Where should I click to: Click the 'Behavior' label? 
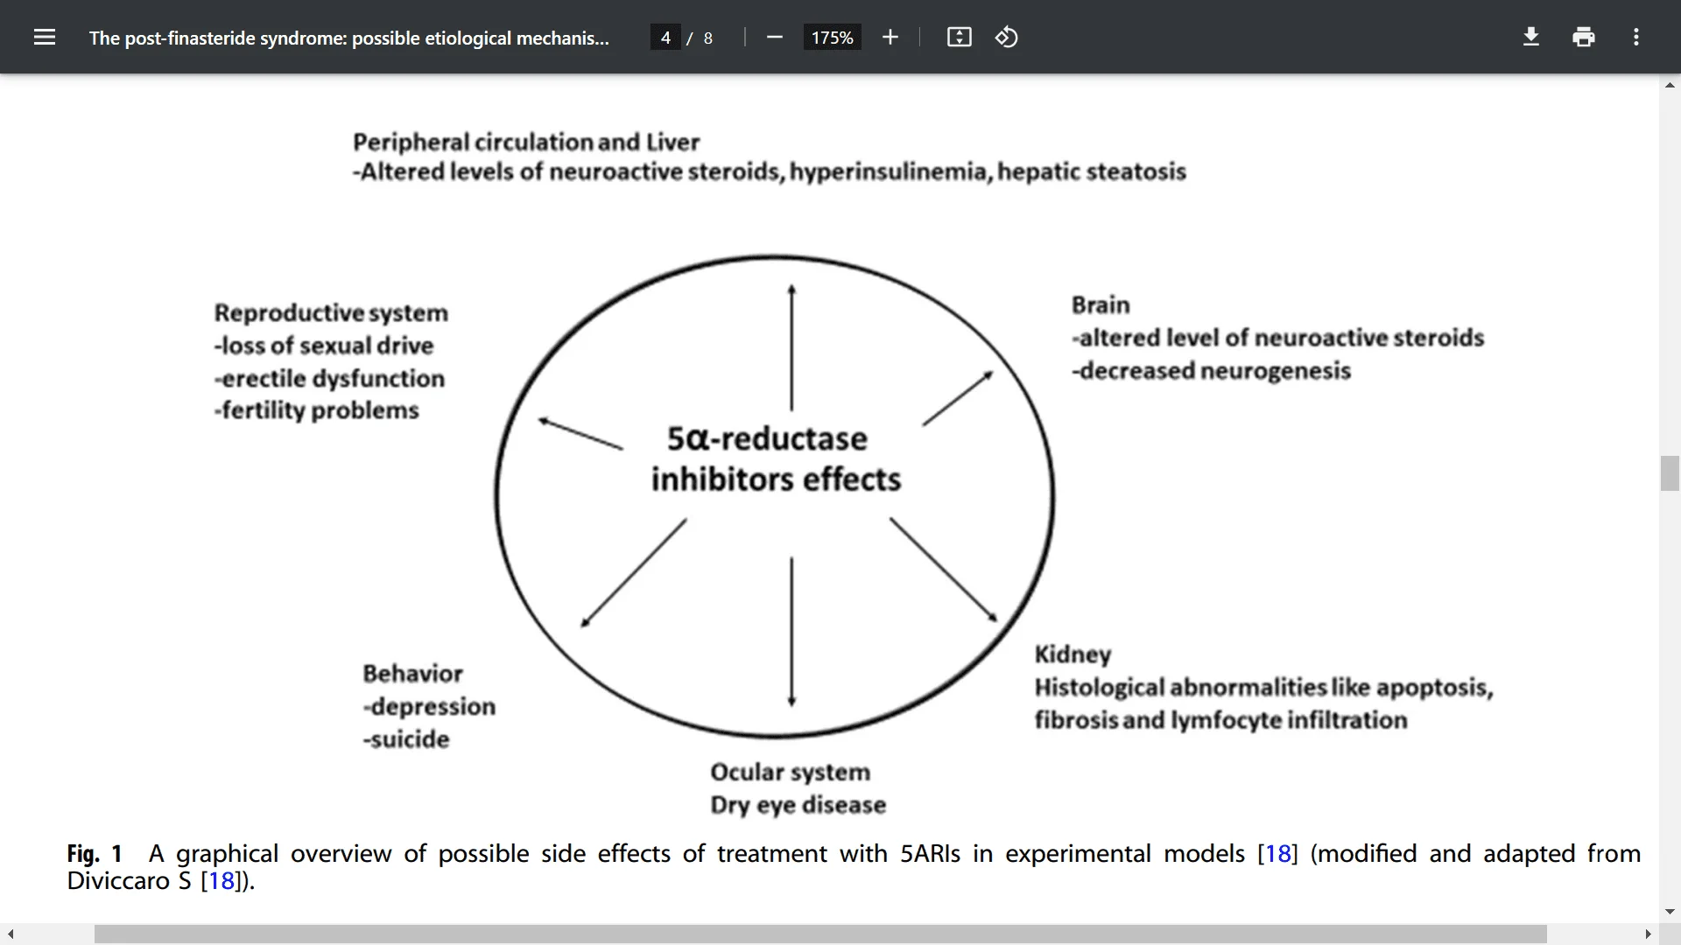pyautogui.click(x=412, y=673)
